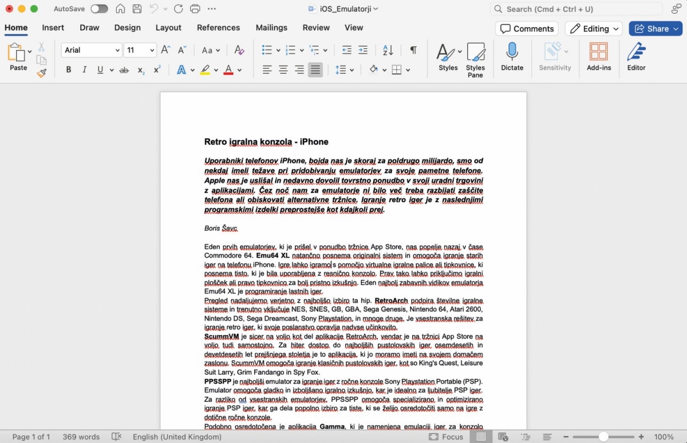Increase paragraph indent
This screenshot has width=687, height=443.
tap(363, 50)
